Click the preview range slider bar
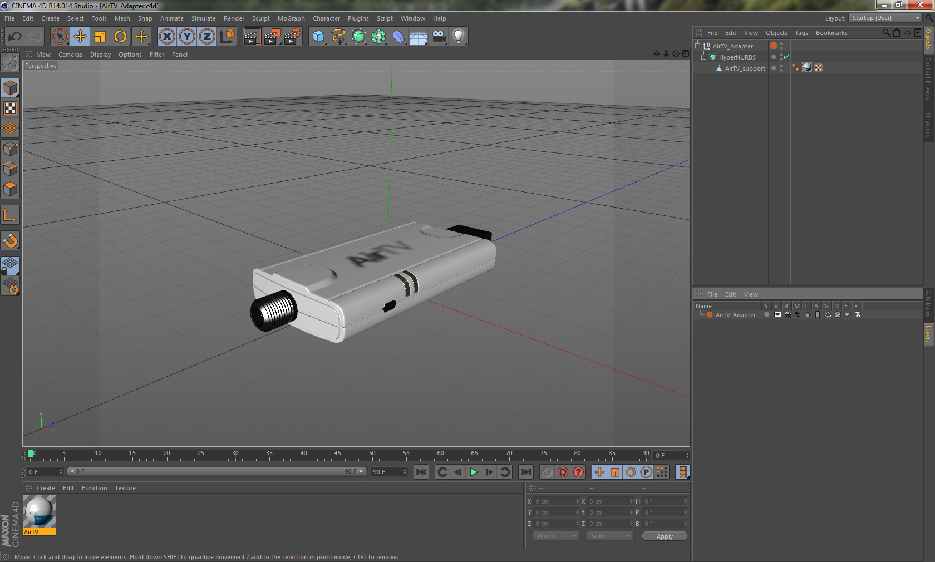The width and height of the screenshot is (935, 562). pos(216,471)
